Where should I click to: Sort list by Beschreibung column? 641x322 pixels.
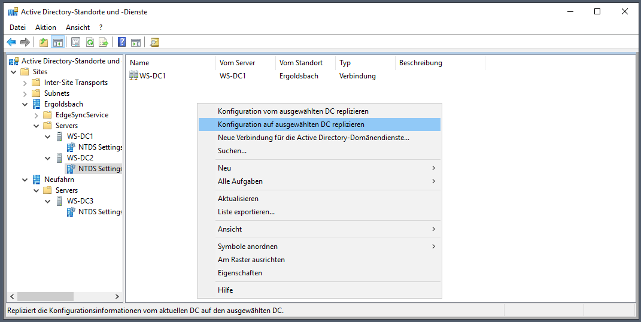click(x=440, y=63)
